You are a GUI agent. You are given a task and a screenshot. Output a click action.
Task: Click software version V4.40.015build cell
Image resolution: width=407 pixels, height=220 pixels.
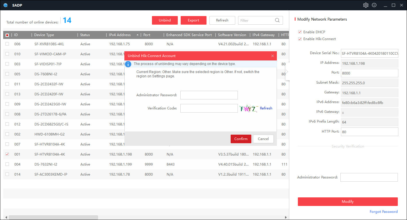(x=234, y=164)
